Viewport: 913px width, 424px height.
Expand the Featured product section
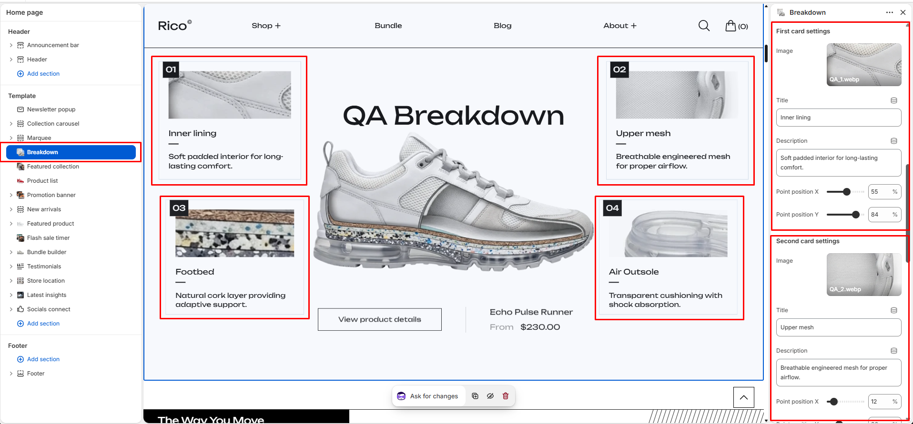click(x=11, y=224)
